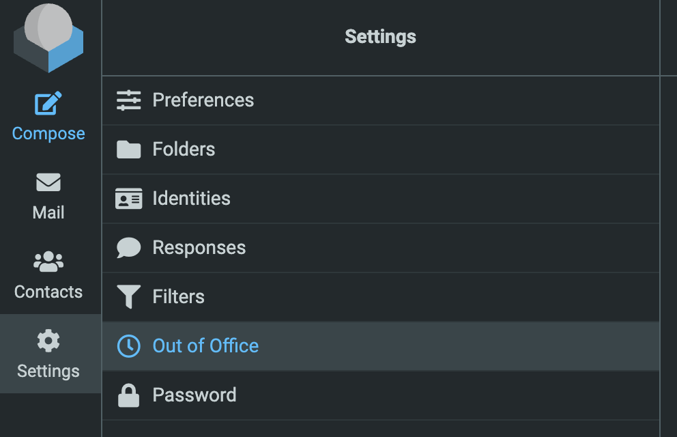
Task: Click the Responses speech bubble icon
Action: click(x=128, y=248)
